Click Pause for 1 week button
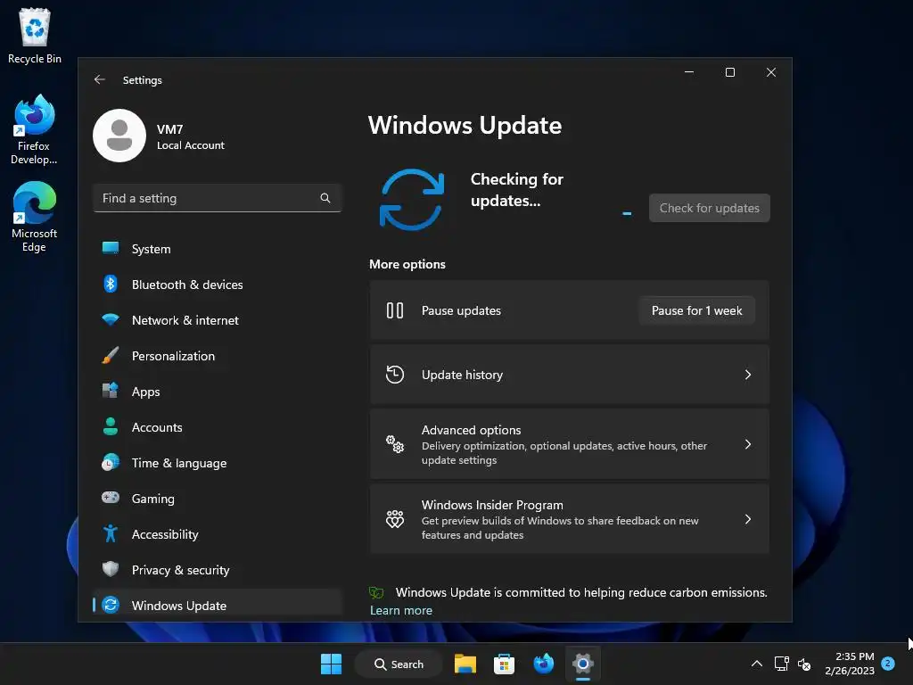Viewport: 913px width, 685px height. click(697, 310)
